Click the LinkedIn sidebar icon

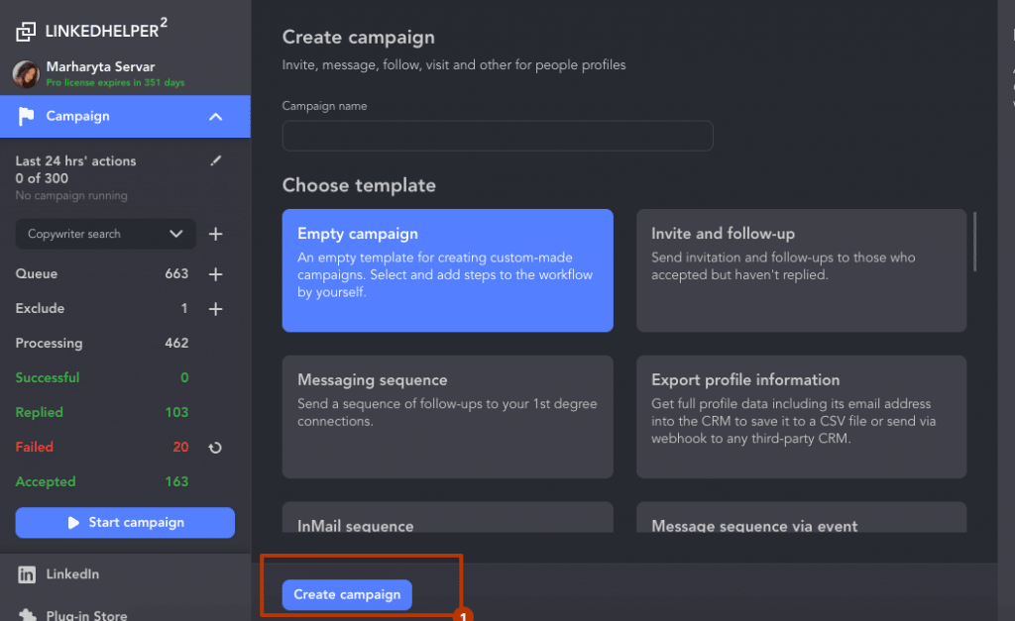point(27,574)
